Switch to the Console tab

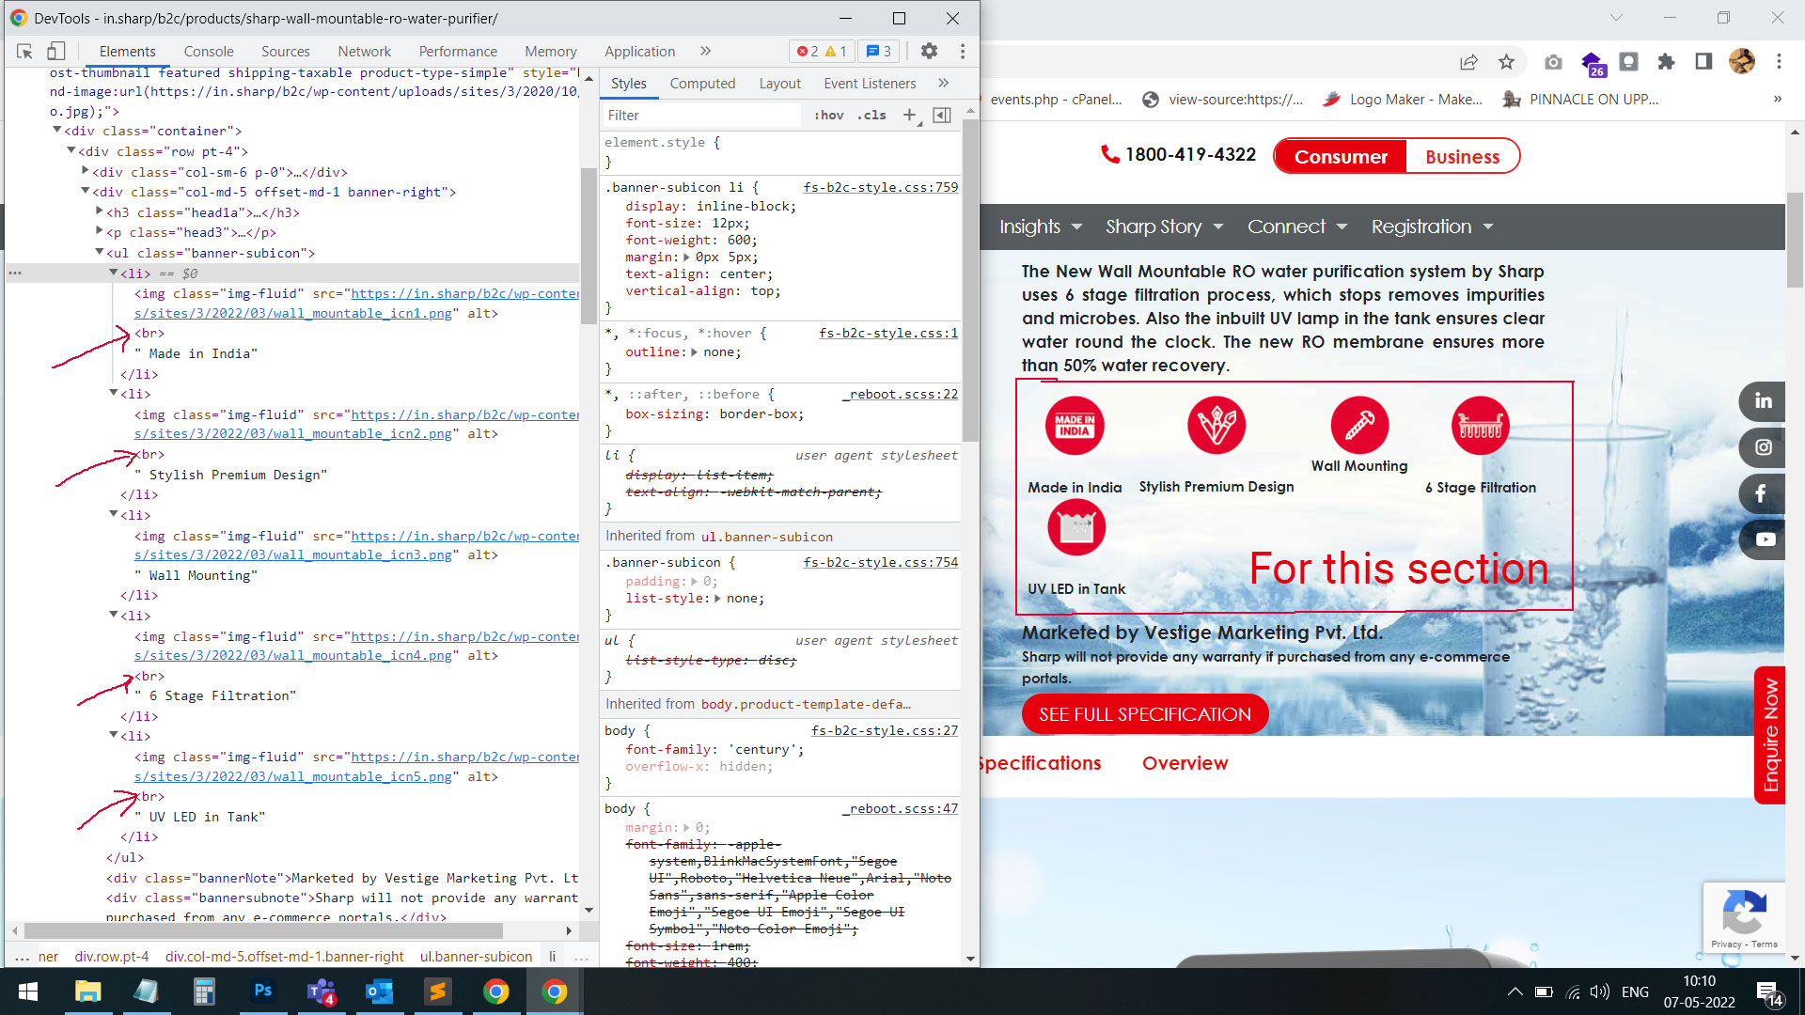click(x=209, y=52)
